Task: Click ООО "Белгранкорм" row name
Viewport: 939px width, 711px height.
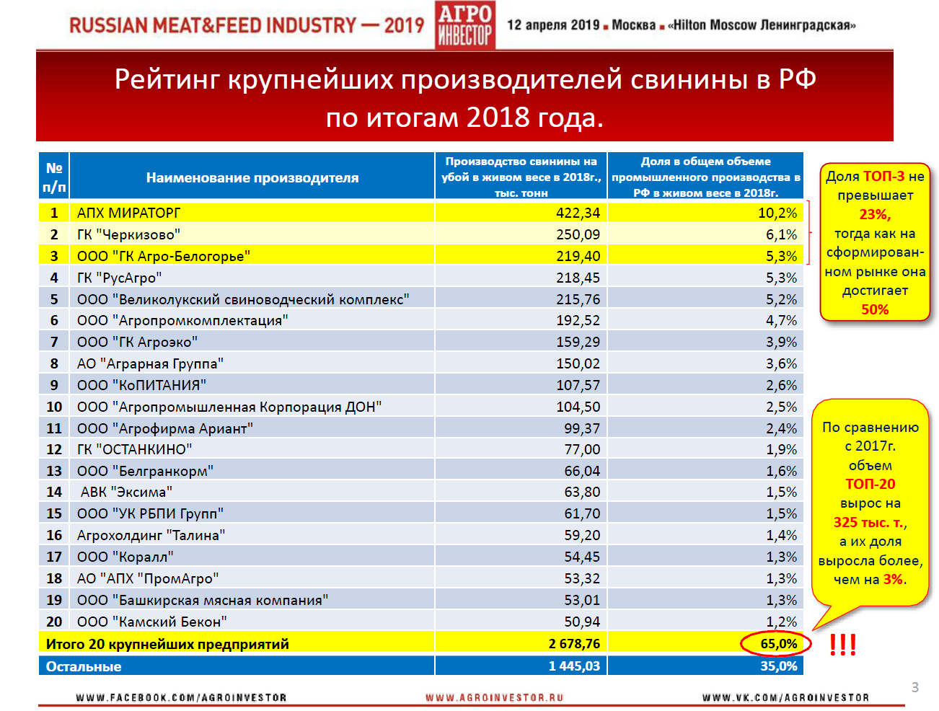Action: [x=145, y=471]
